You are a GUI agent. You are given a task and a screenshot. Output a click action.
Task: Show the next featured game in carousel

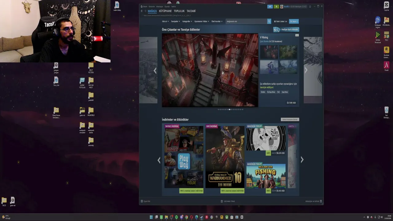tap(306, 70)
